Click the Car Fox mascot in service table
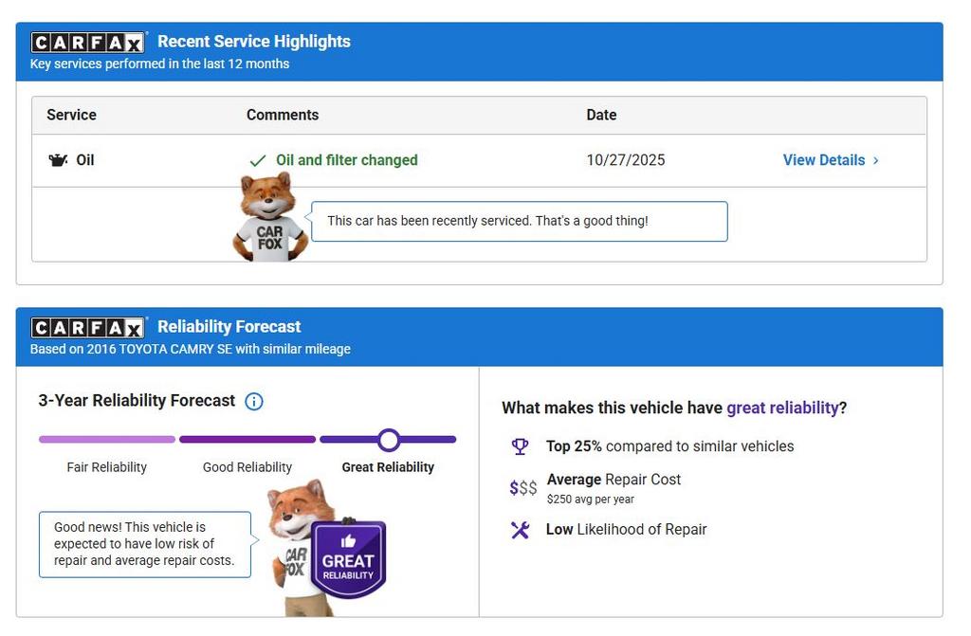The width and height of the screenshot is (971, 636). pos(269,218)
